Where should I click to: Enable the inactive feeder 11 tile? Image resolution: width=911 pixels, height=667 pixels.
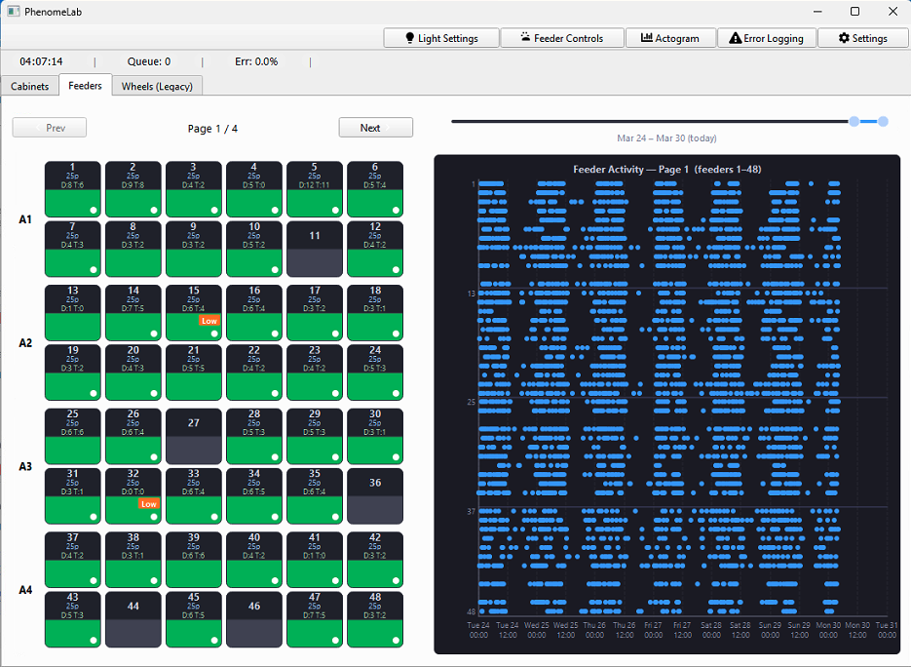pyautogui.click(x=314, y=249)
